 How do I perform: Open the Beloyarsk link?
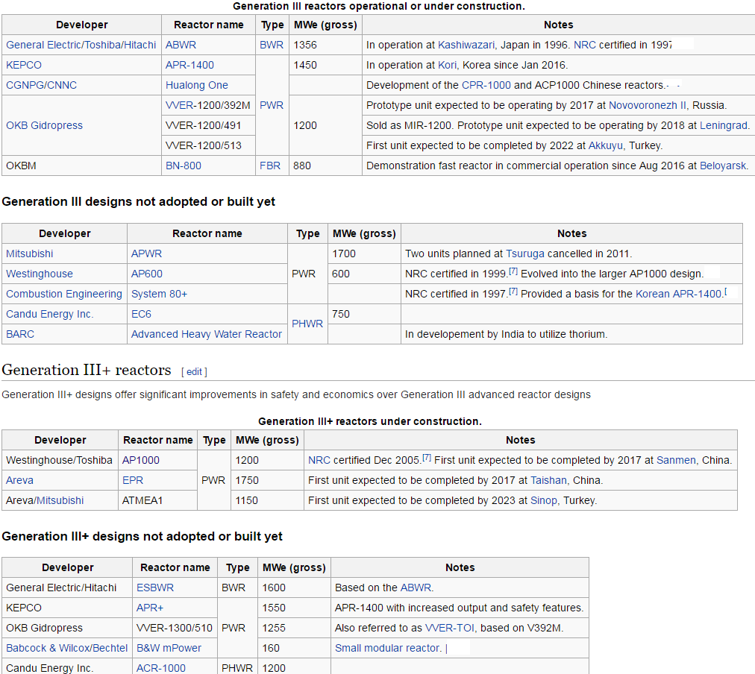[723, 166]
